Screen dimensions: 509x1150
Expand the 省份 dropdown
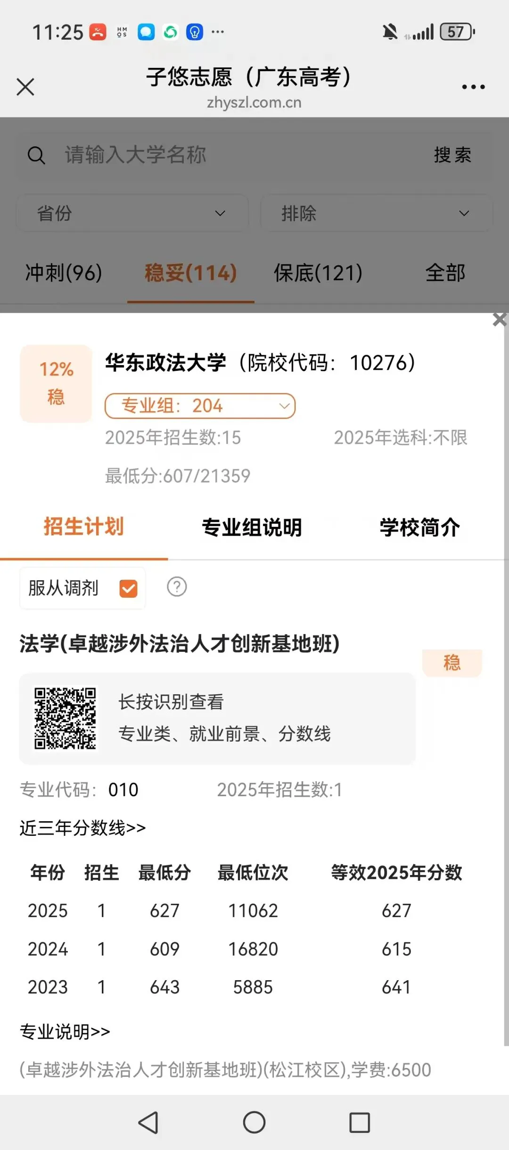coord(132,213)
